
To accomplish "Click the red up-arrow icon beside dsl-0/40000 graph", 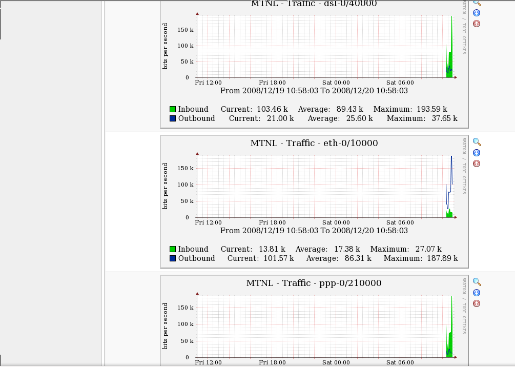I will [x=477, y=24].
